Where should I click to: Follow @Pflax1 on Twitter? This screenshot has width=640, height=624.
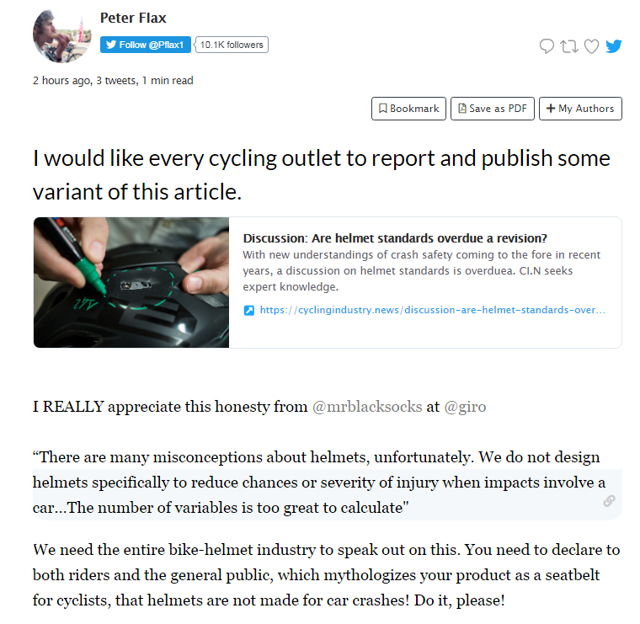click(146, 45)
